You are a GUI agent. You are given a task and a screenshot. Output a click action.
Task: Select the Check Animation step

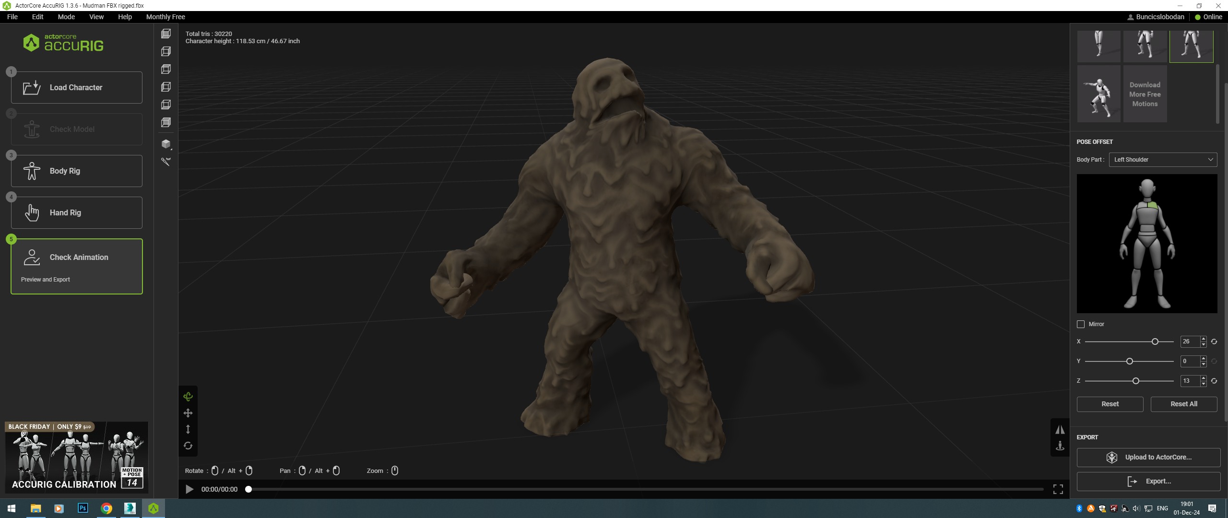pos(77,266)
